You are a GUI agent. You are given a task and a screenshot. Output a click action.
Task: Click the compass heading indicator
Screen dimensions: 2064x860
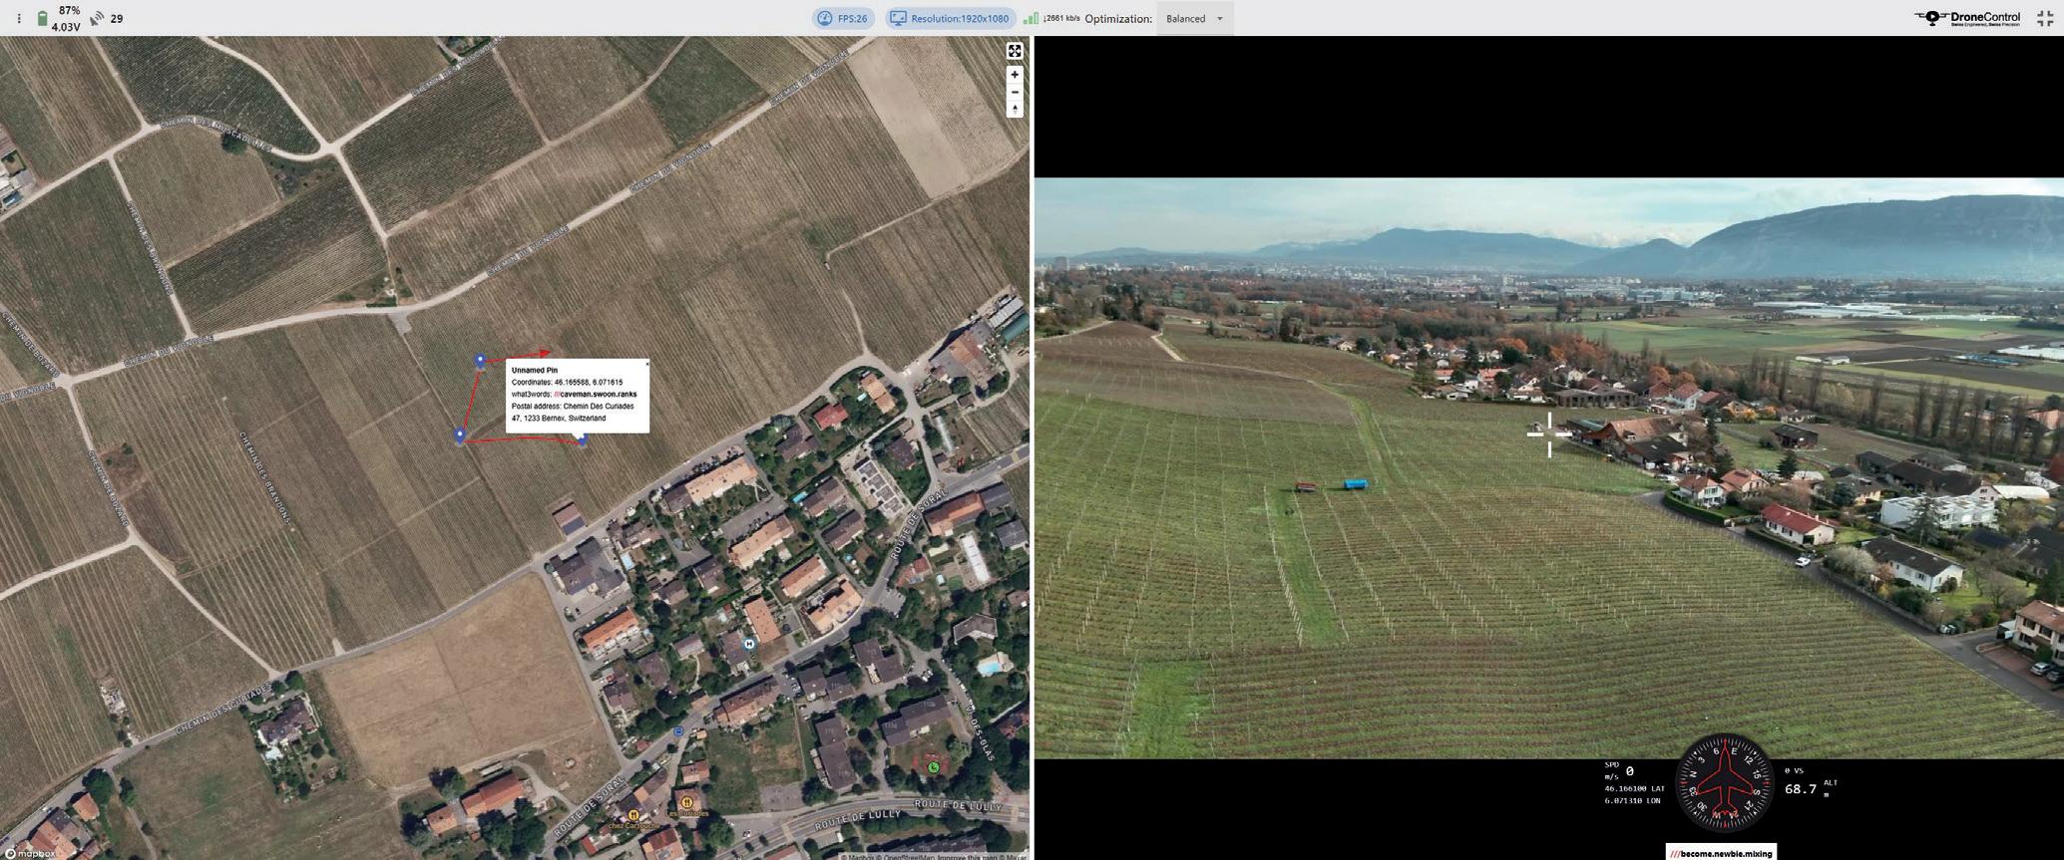point(1724,783)
